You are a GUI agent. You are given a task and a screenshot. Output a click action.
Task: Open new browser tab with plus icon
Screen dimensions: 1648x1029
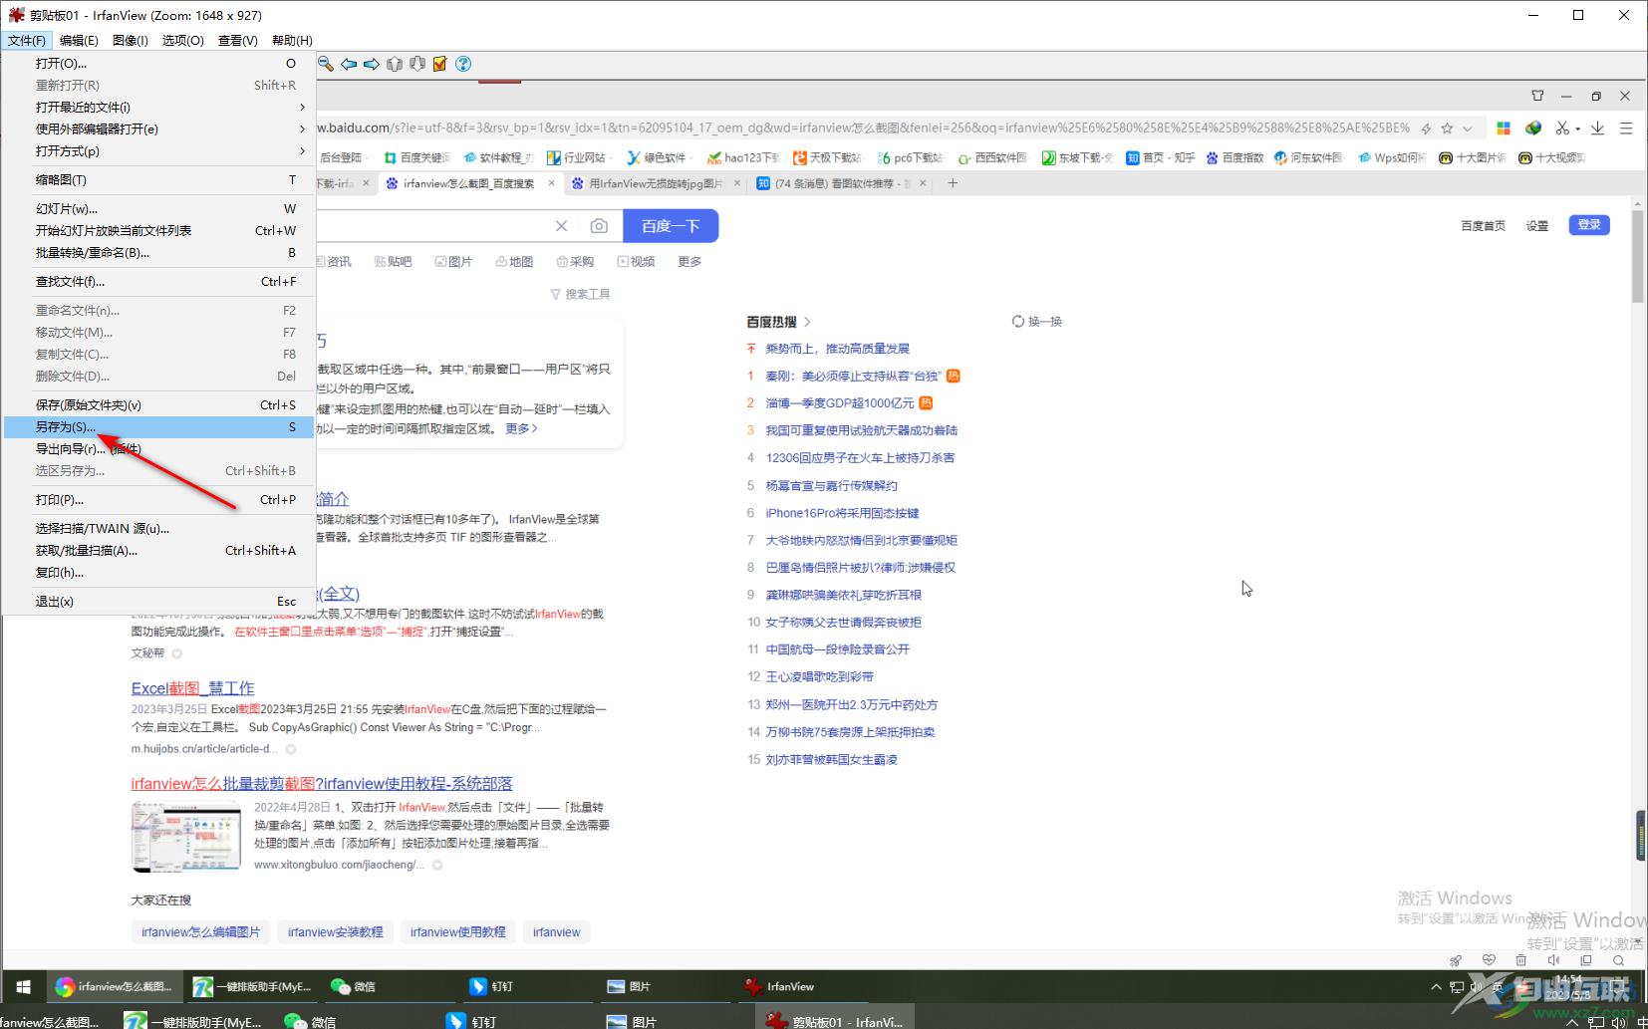pyautogui.click(x=953, y=182)
